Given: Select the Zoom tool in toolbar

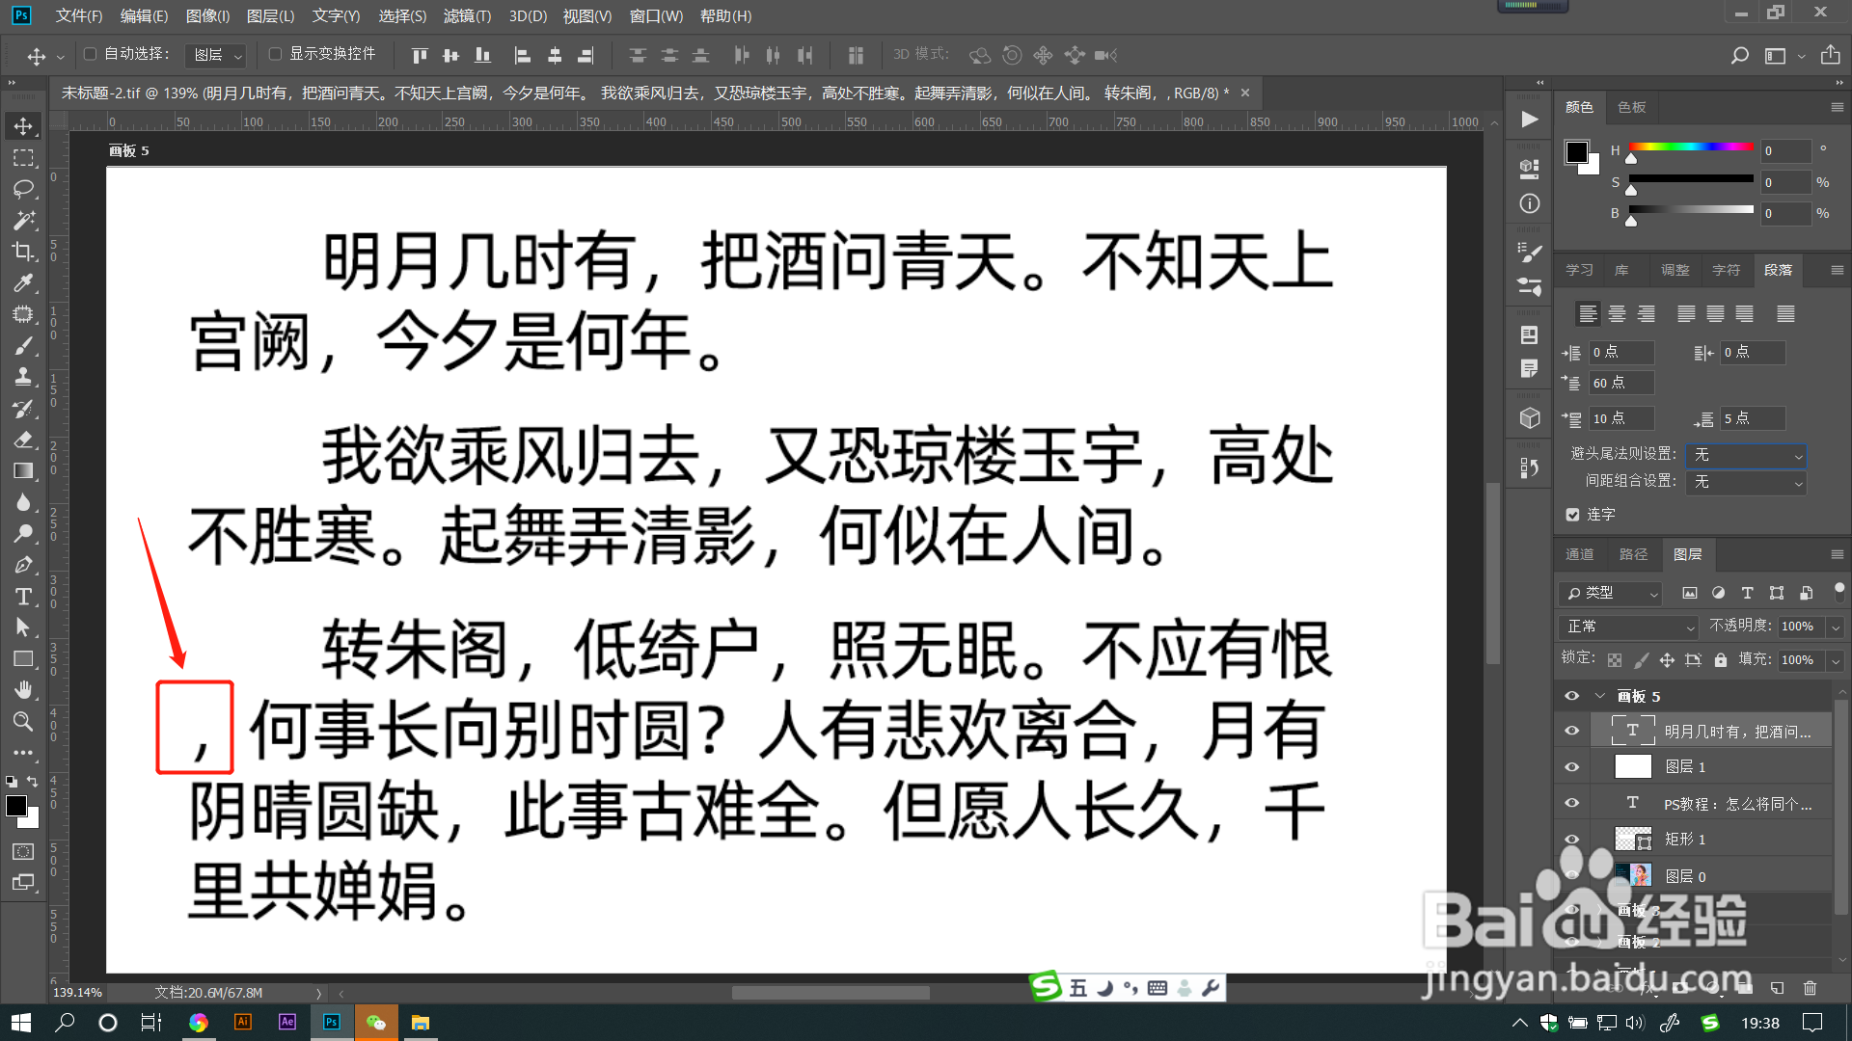Looking at the screenshot, I should point(23,722).
